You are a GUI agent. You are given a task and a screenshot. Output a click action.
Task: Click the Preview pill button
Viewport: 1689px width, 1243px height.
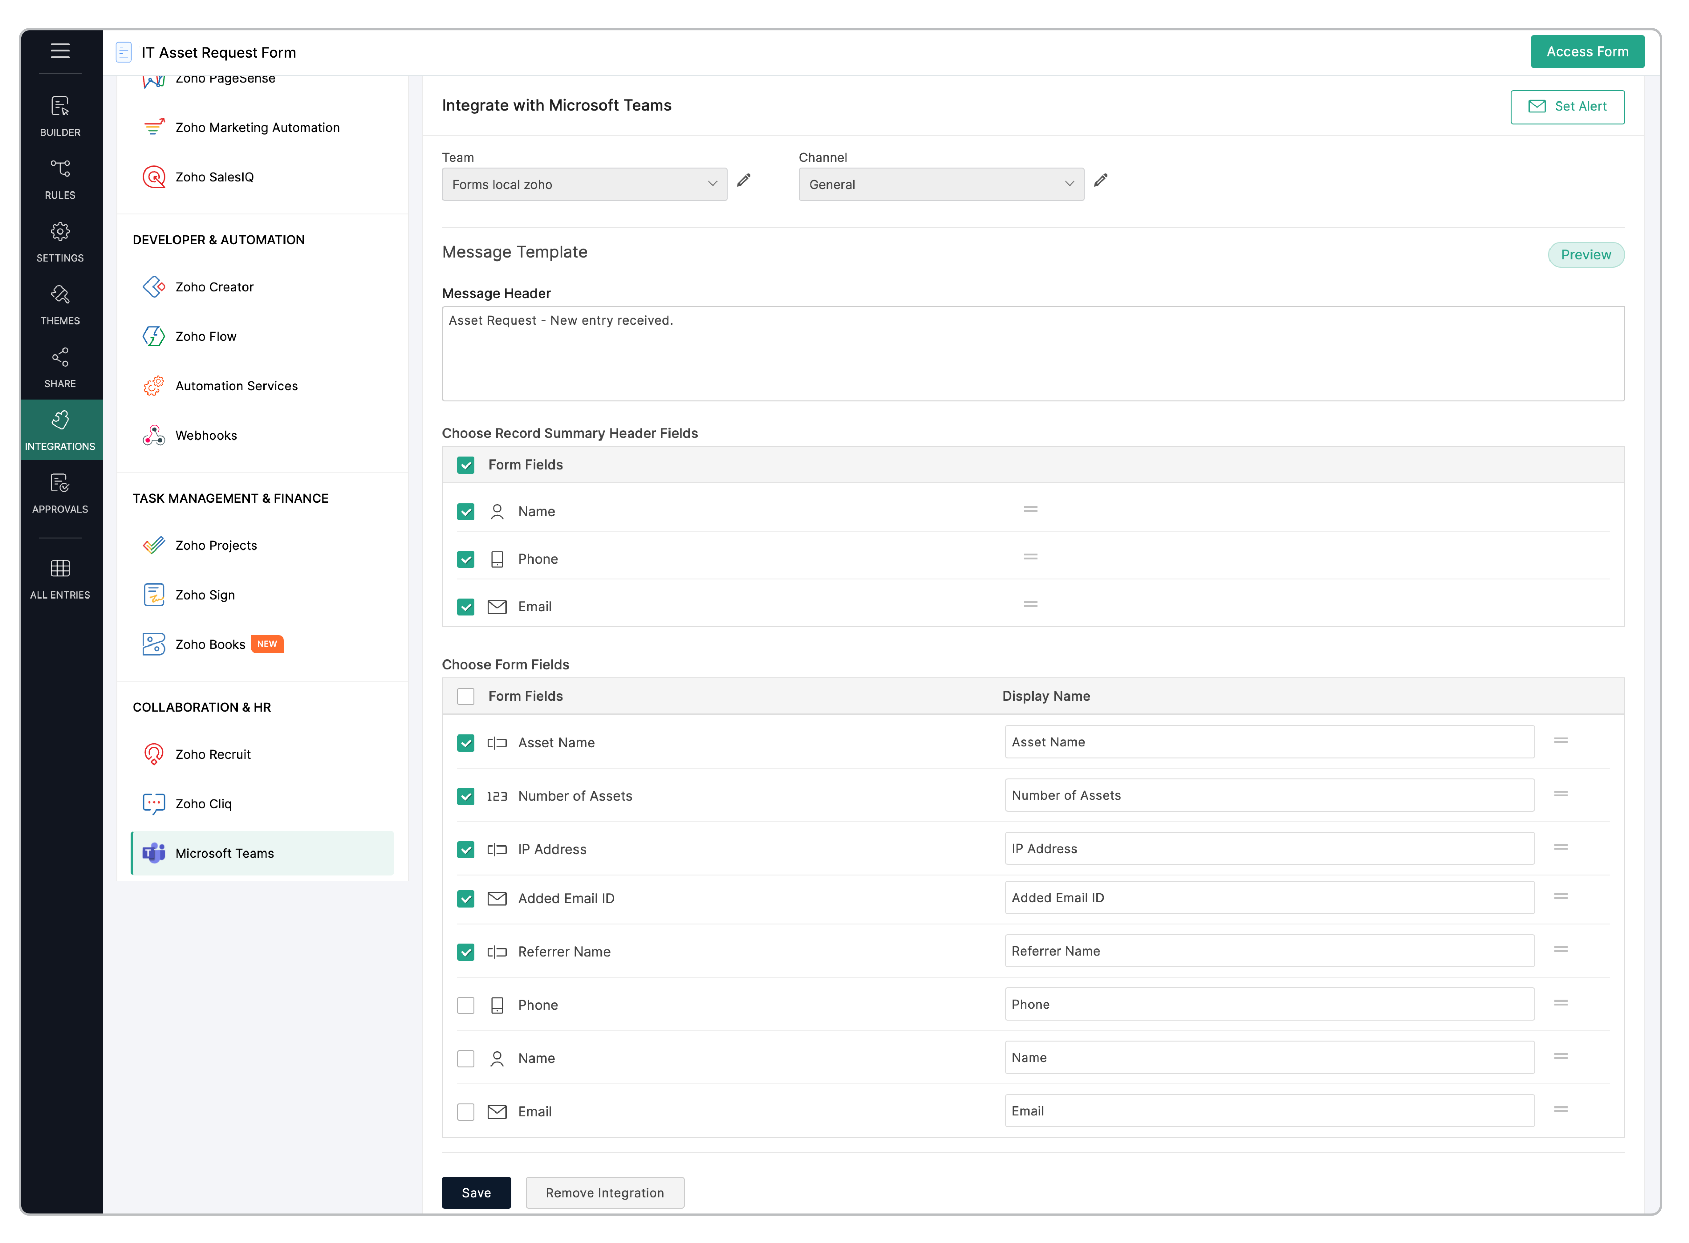(x=1586, y=254)
